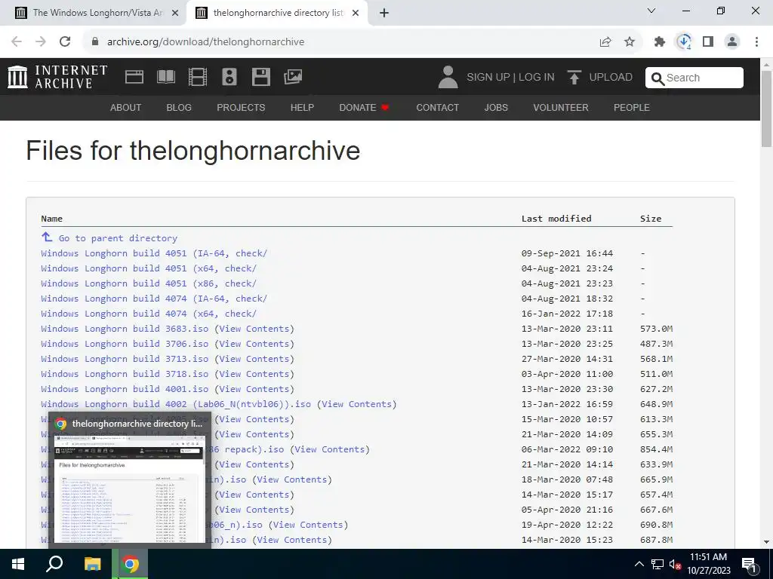
Task: Download Windows Longhorn build 3683.iso
Action: click(125, 329)
